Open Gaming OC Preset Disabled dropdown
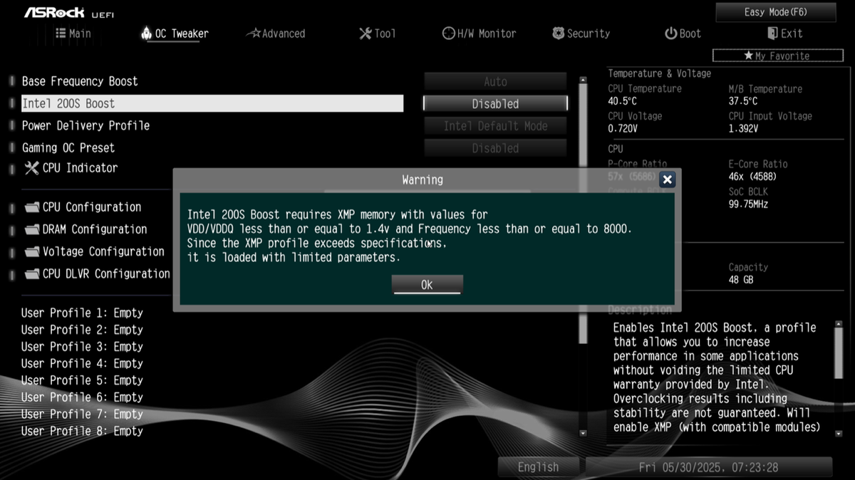Screen dimensions: 855x480 (495, 148)
